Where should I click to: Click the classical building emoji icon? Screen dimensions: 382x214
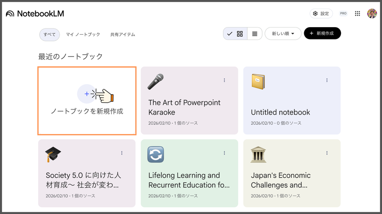(x=258, y=155)
